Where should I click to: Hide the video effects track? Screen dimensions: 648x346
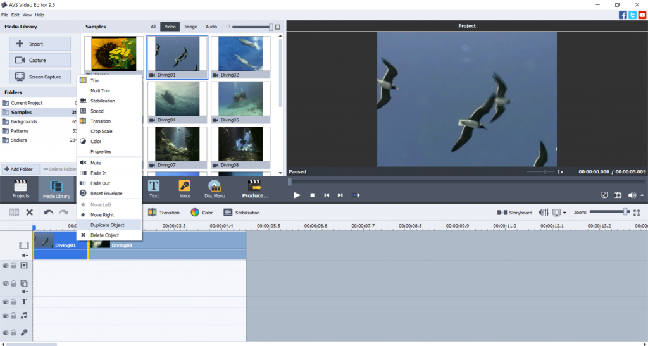click(5, 265)
